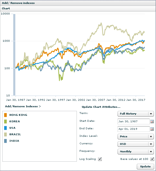Image resolution: width=156 pixels, height=171 pixels.
Task: Click the End Date input field
Action: [x=133, y=129]
